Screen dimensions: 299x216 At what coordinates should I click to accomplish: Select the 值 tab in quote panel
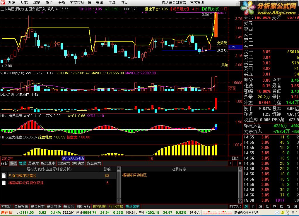pyautogui.click(x=288, y=206)
